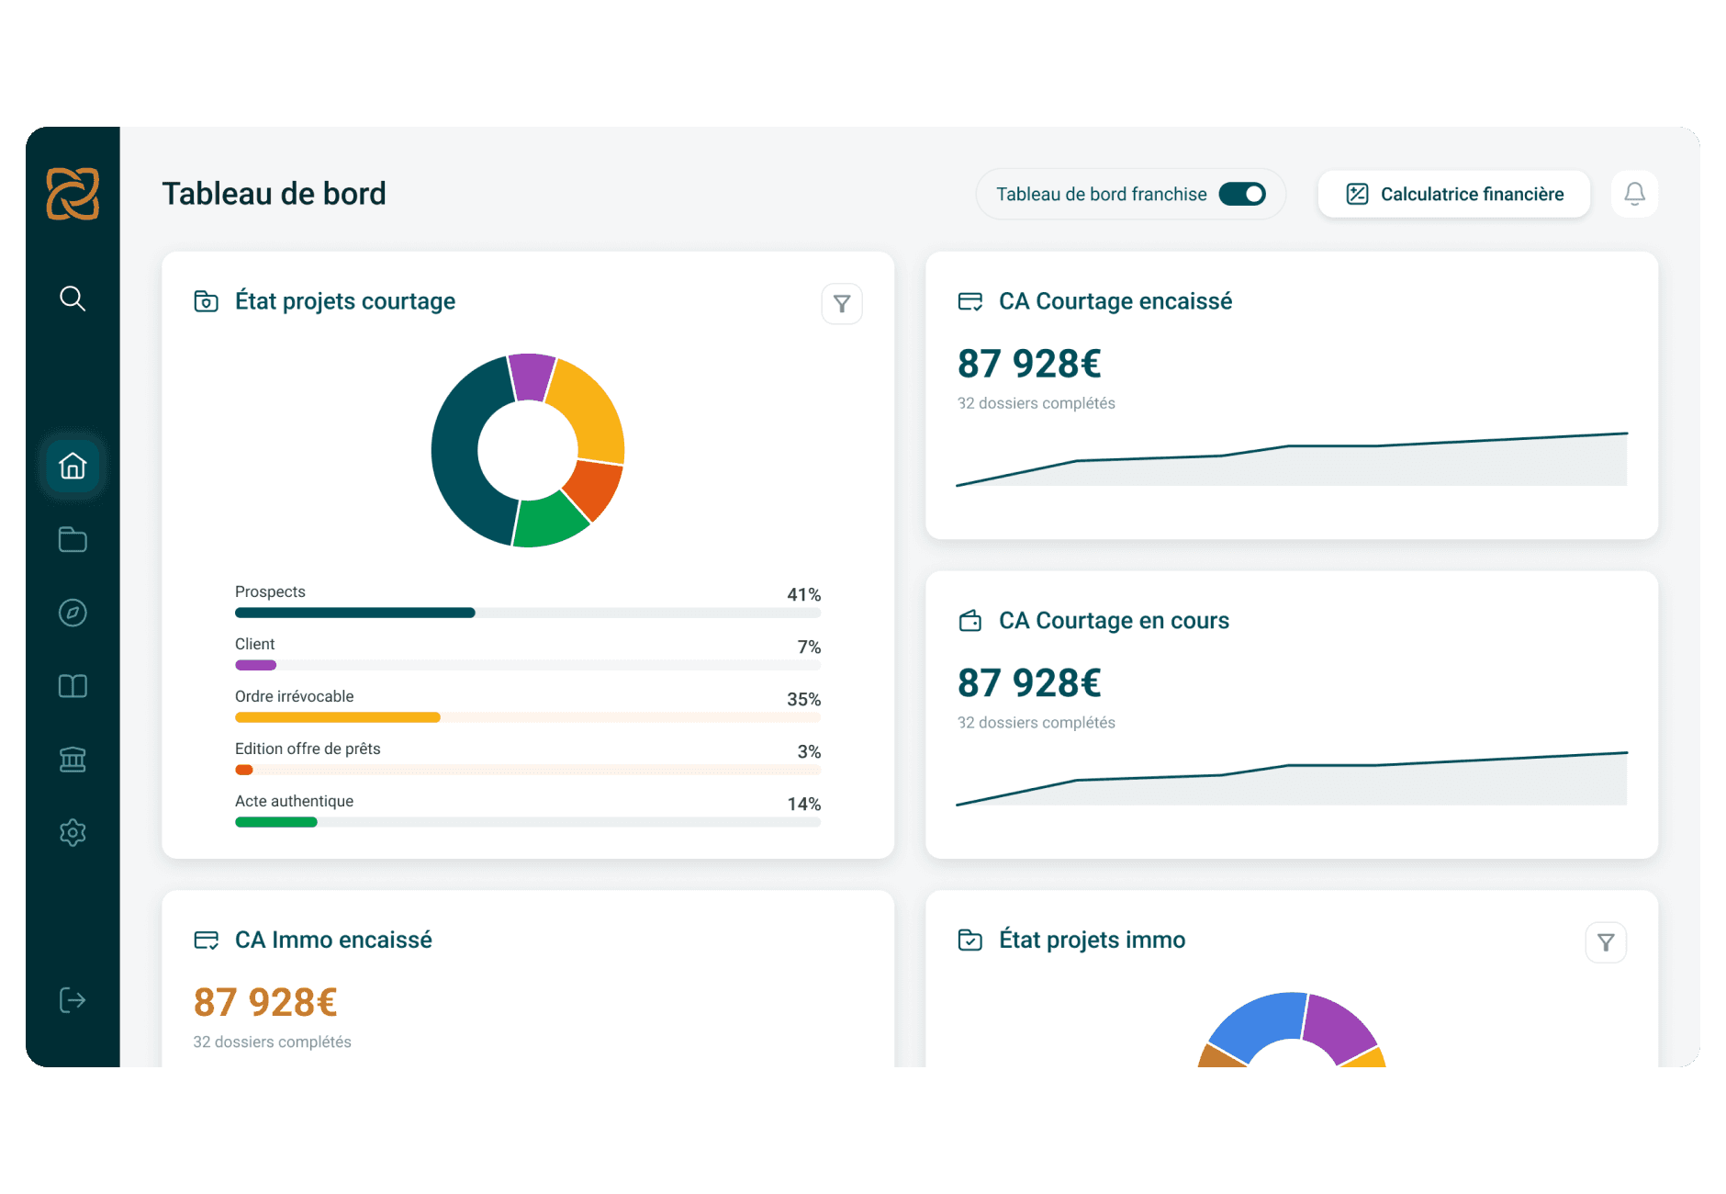Go to home dashboard sidebar icon
The height and width of the screenshot is (1194, 1726).
pyautogui.click(x=73, y=466)
